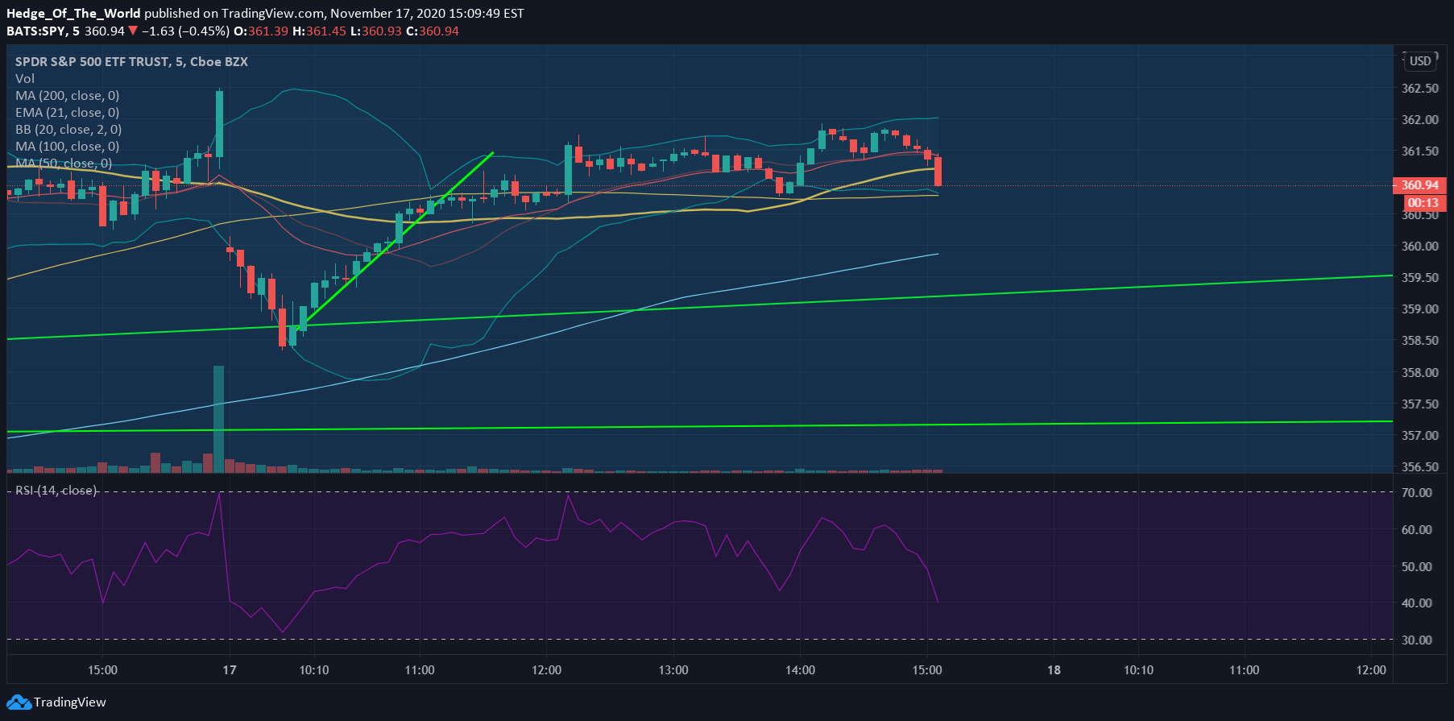Viewport: 1454px width, 721px height.
Task: Click the 359.00 price axis label
Action: pyautogui.click(x=1420, y=309)
